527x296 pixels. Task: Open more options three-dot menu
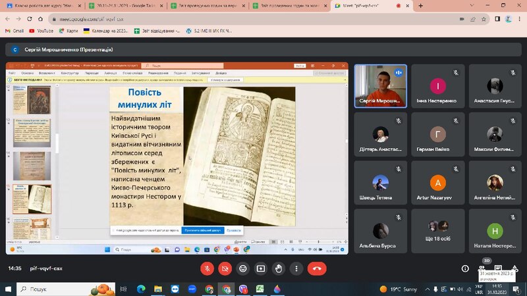(x=296, y=268)
